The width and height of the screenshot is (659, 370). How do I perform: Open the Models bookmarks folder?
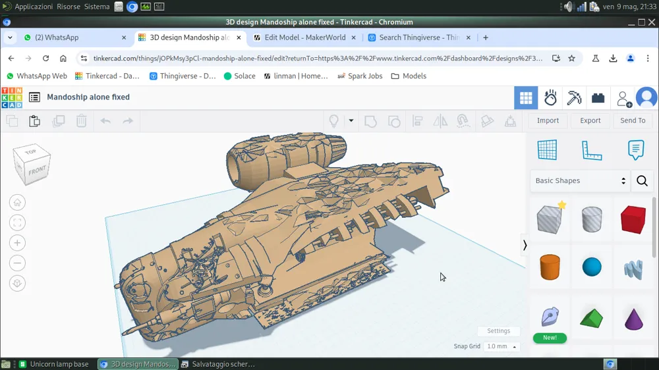click(409, 76)
